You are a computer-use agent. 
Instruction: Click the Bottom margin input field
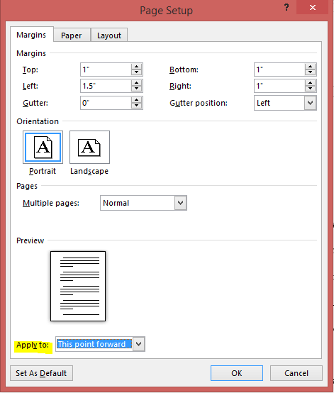point(279,70)
